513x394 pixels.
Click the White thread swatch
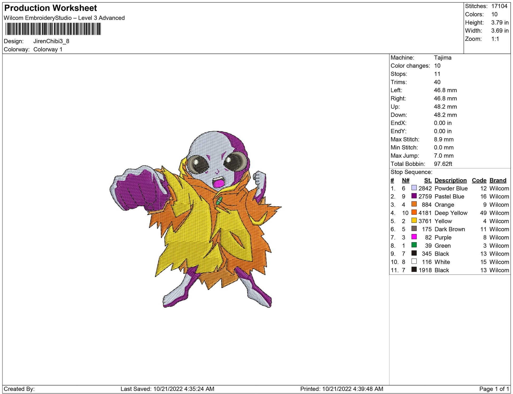(x=414, y=261)
